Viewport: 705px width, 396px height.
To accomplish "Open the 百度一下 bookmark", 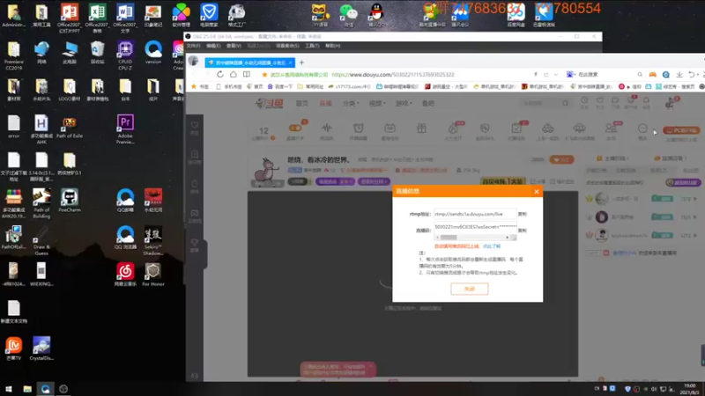I will (x=279, y=86).
